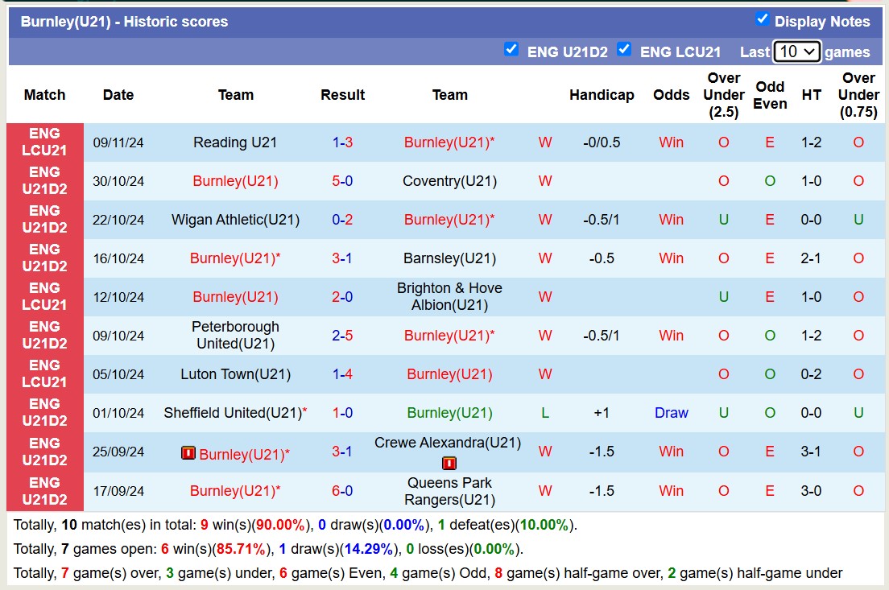Viewport: 889px width, 590px height.
Task: Open Wigan Athletic(U21) team page
Action: coord(235,220)
